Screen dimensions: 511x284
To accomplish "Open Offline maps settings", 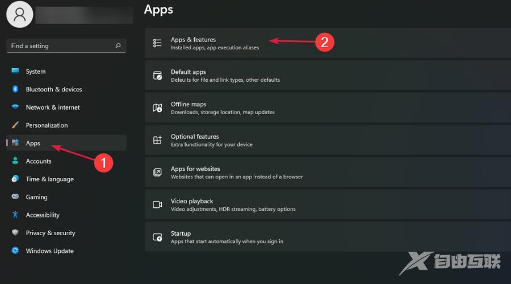I will [x=328, y=107].
